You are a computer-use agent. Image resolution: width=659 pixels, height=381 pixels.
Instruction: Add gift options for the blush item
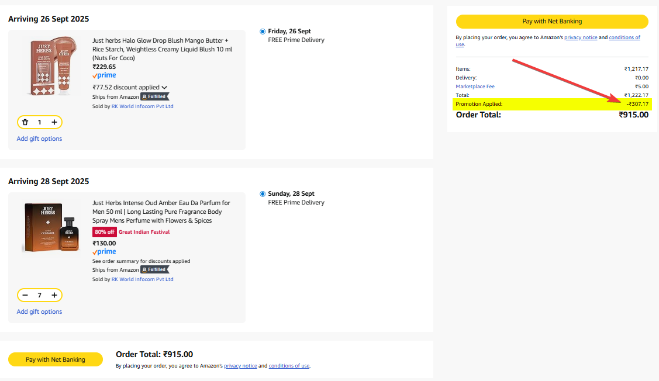[x=39, y=138]
